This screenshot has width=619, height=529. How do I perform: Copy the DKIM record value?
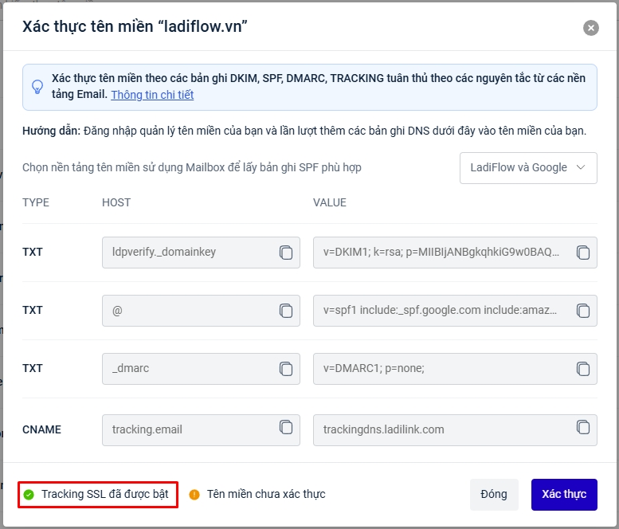click(583, 253)
